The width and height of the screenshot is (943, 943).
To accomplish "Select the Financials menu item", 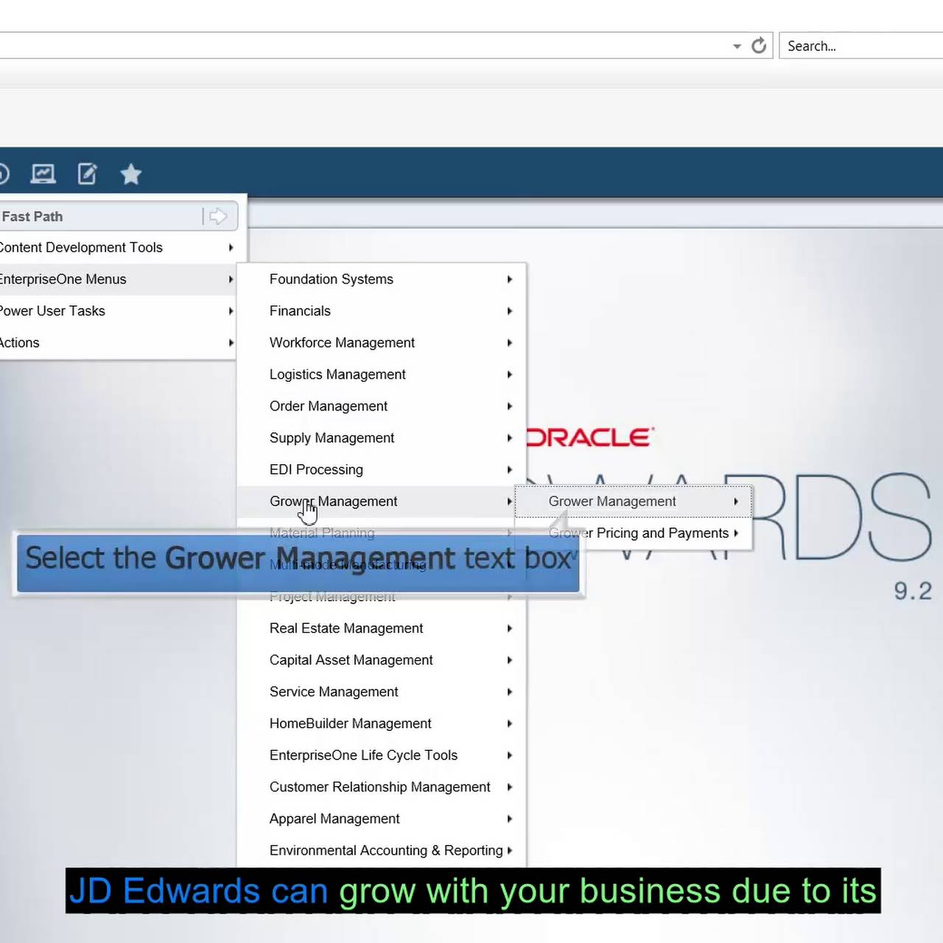I will click(382, 311).
